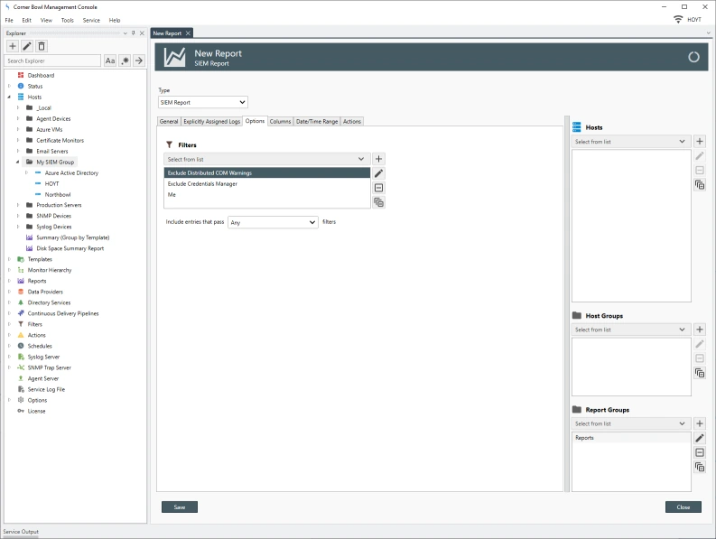Click the Reports icon in Explorer
Viewport: 716px width, 539px height.
coord(21,281)
